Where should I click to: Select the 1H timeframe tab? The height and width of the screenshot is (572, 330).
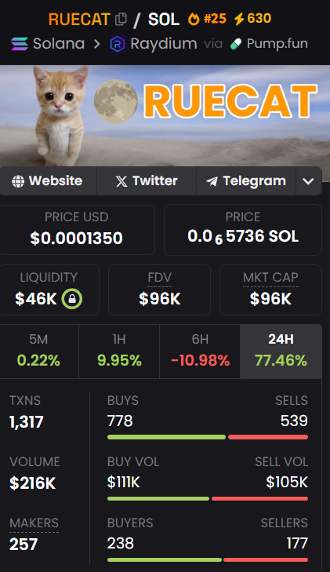pos(119,352)
